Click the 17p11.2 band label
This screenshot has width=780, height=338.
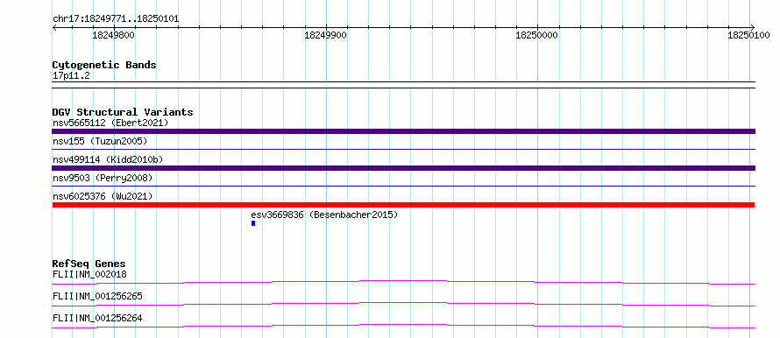click(71, 76)
